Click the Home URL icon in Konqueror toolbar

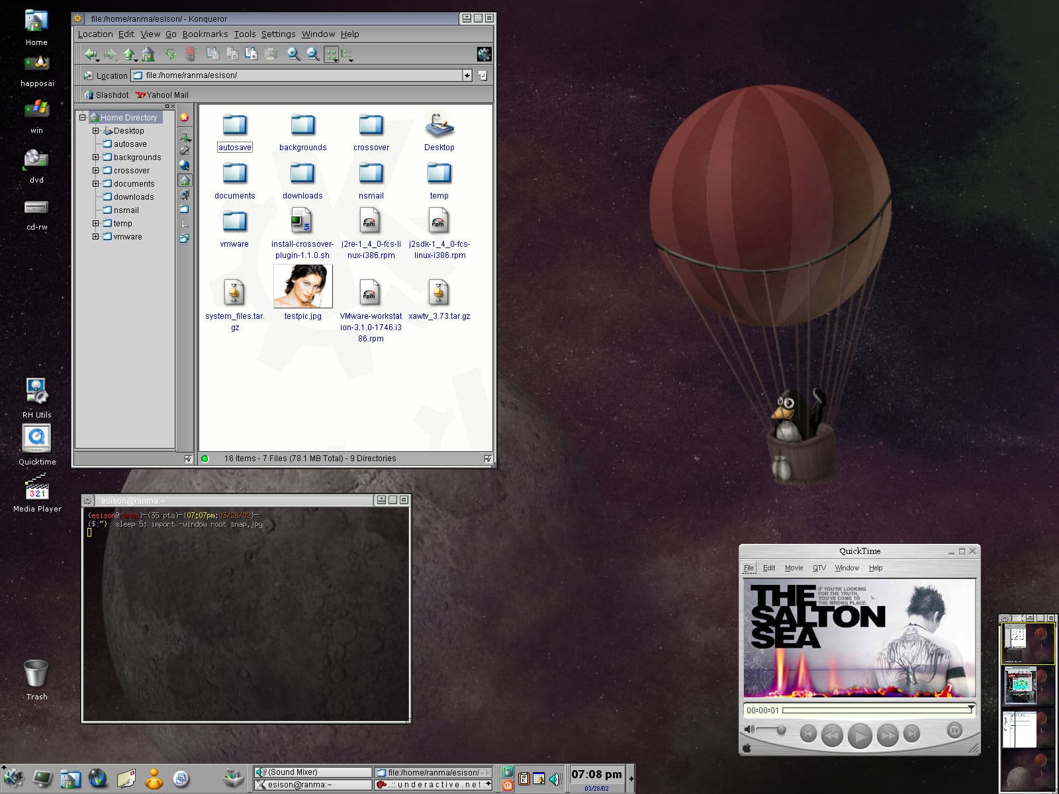148,54
